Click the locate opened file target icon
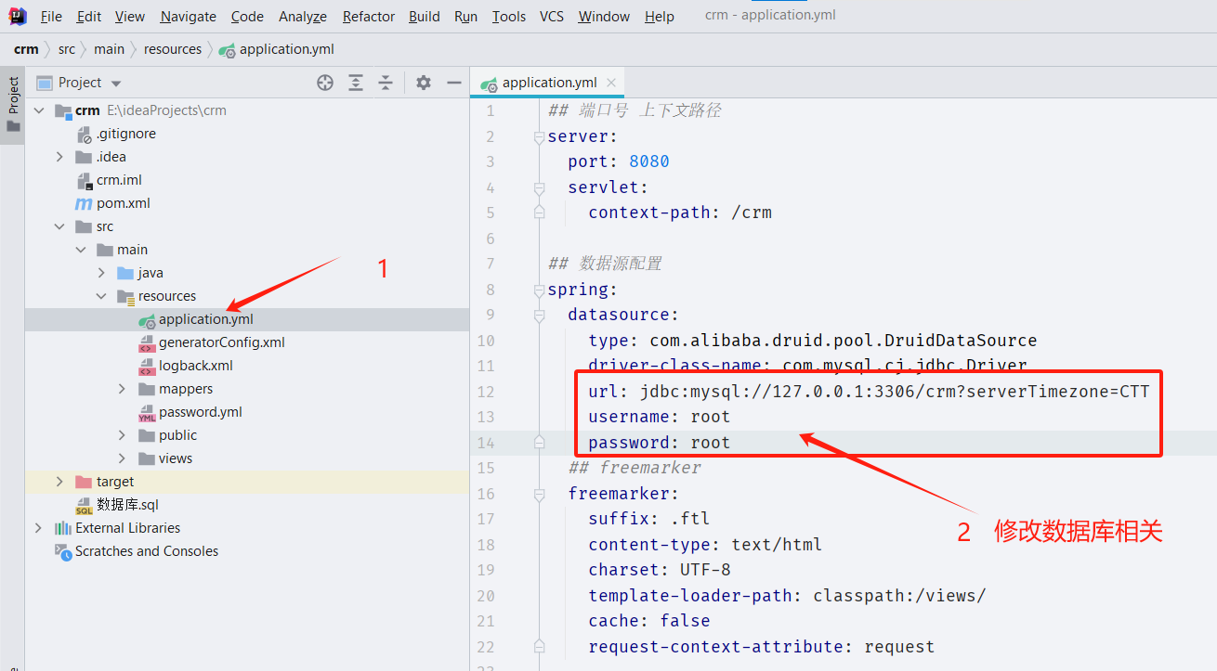This screenshot has width=1217, height=671. (325, 83)
